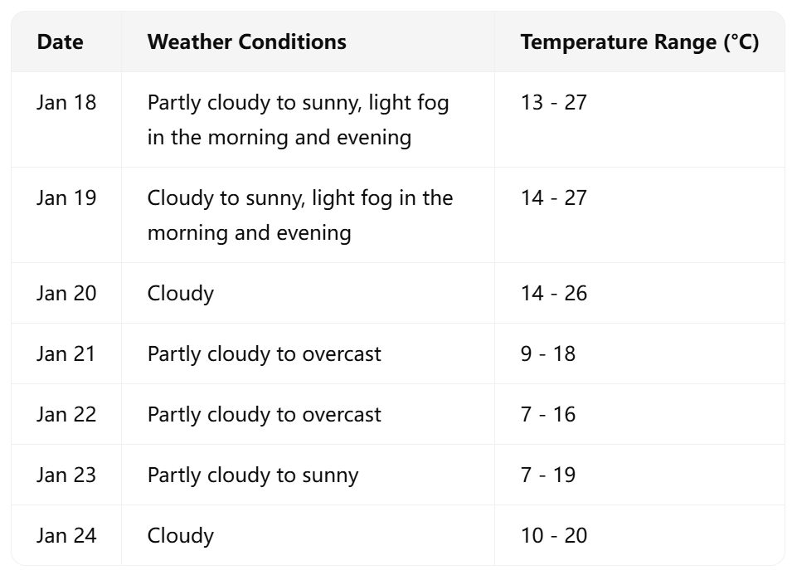
Task: Click the '10 - 20' temperature cell
Action: pos(553,535)
